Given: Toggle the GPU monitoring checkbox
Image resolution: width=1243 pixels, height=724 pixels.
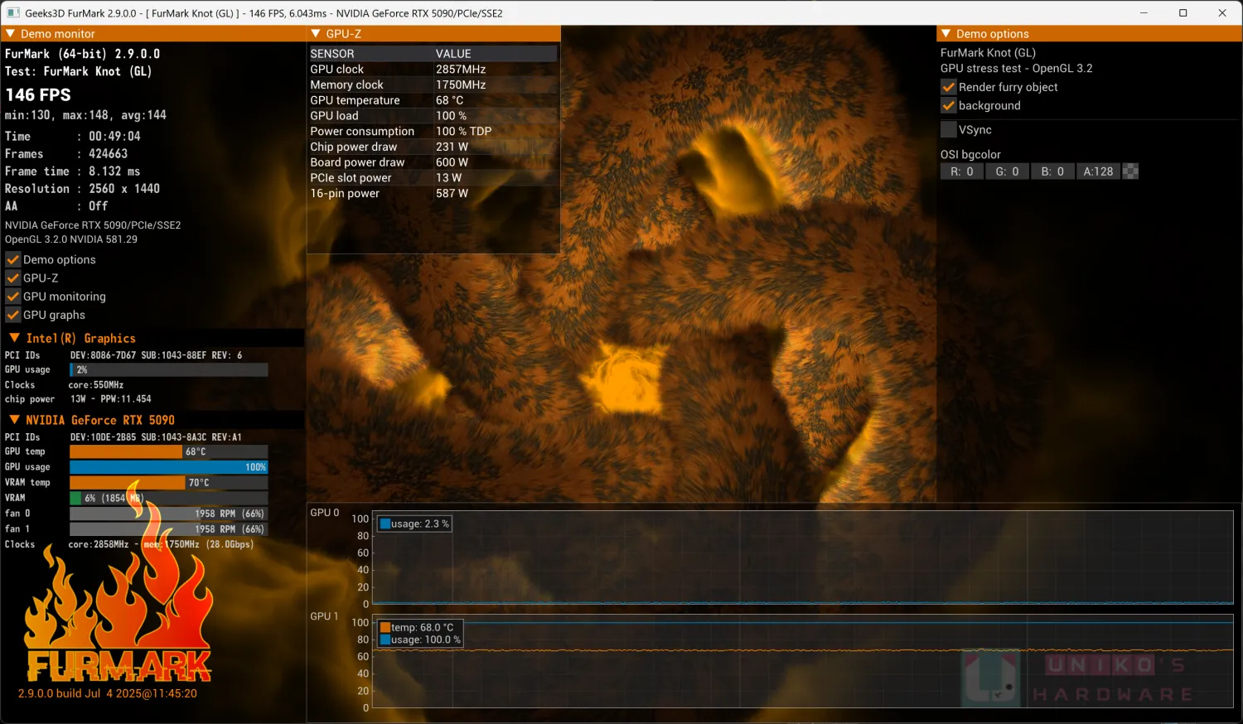Looking at the screenshot, I should click(13, 297).
